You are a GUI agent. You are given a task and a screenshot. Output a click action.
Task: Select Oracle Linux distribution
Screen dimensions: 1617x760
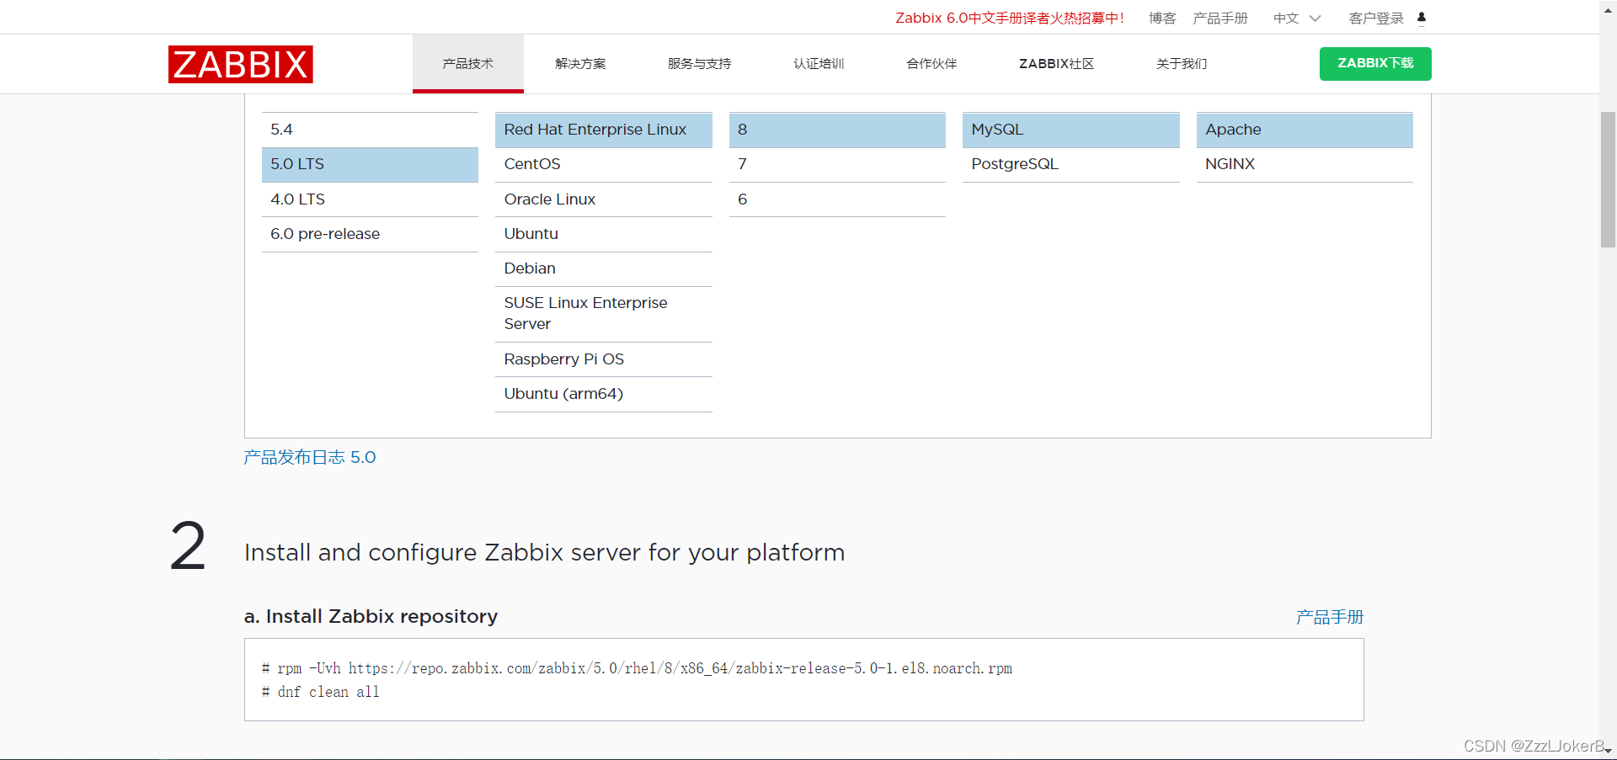pyautogui.click(x=603, y=199)
